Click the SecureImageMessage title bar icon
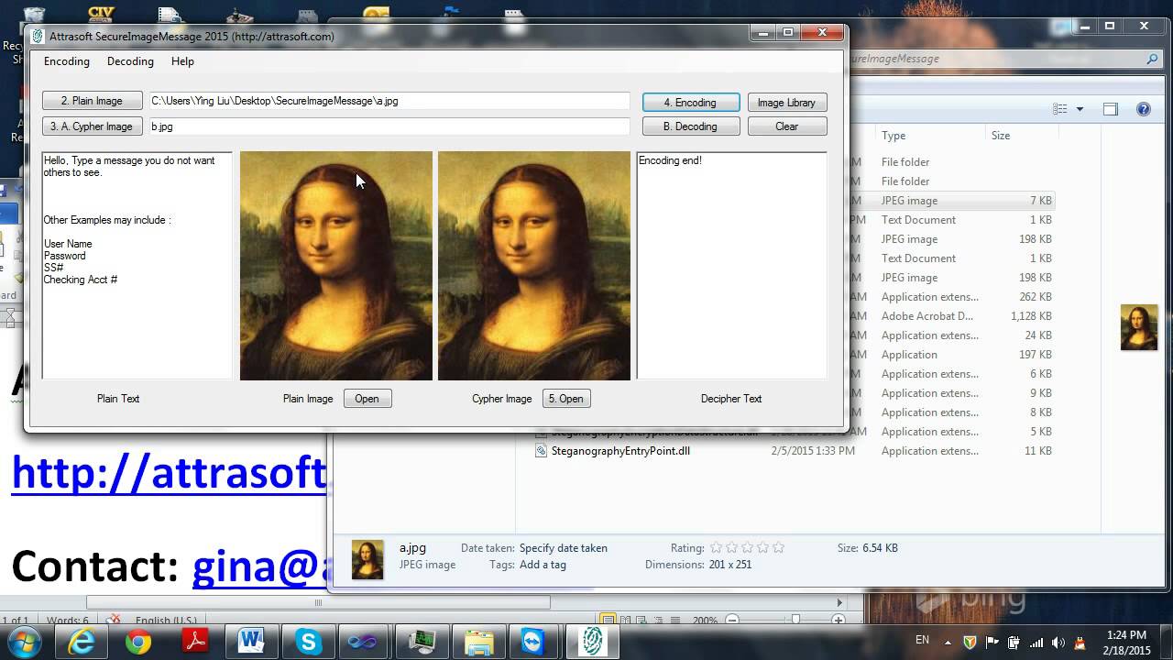The width and height of the screenshot is (1173, 660). tap(38, 37)
